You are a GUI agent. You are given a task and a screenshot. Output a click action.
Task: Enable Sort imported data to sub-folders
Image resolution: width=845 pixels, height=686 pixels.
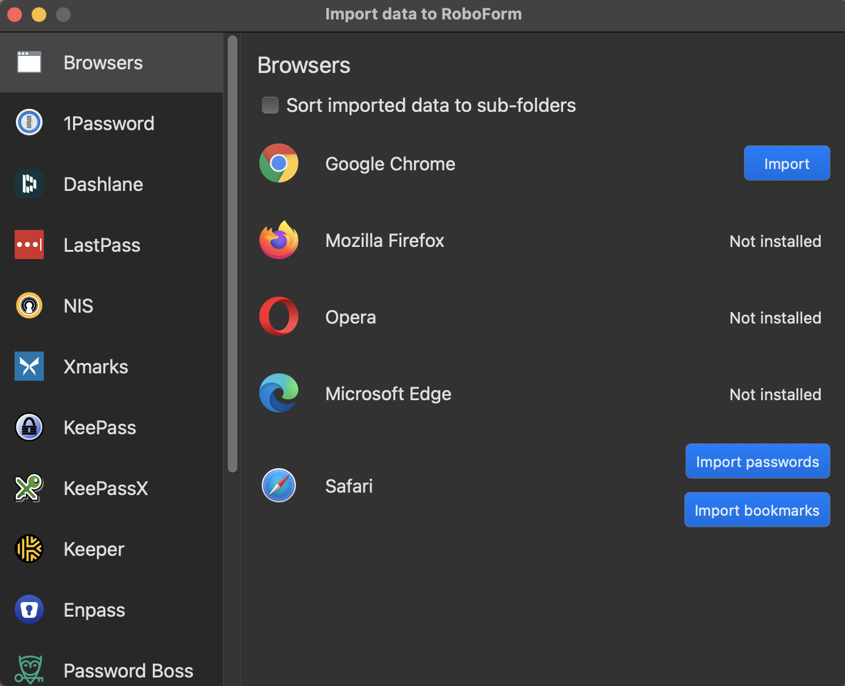point(270,105)
